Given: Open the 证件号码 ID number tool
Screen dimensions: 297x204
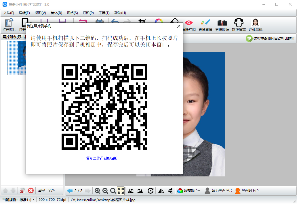Looking at the screenshot, I should (x=255, y=25).
